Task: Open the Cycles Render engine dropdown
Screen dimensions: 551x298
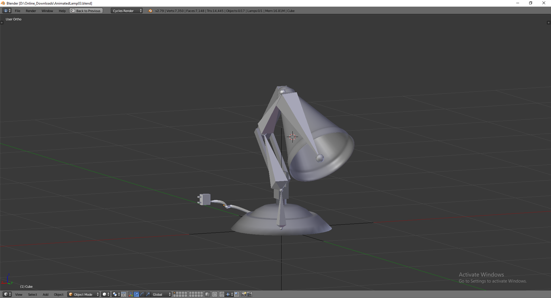Action: [x=127, y=11]
